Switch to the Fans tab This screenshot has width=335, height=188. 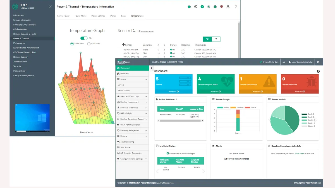pos(123,16)
